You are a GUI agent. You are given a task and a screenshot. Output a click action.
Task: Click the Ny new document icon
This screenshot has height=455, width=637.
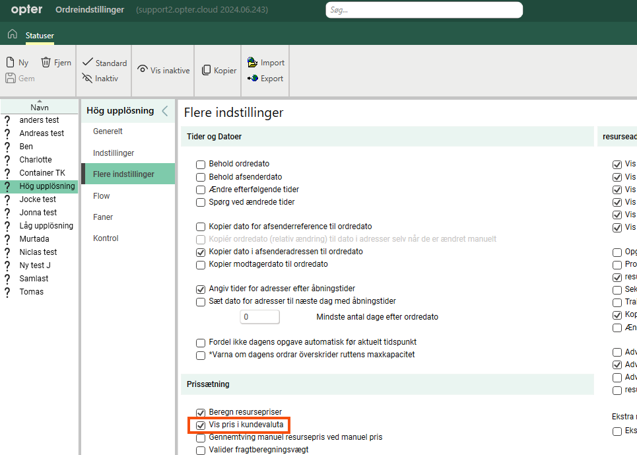click(11, 63)
